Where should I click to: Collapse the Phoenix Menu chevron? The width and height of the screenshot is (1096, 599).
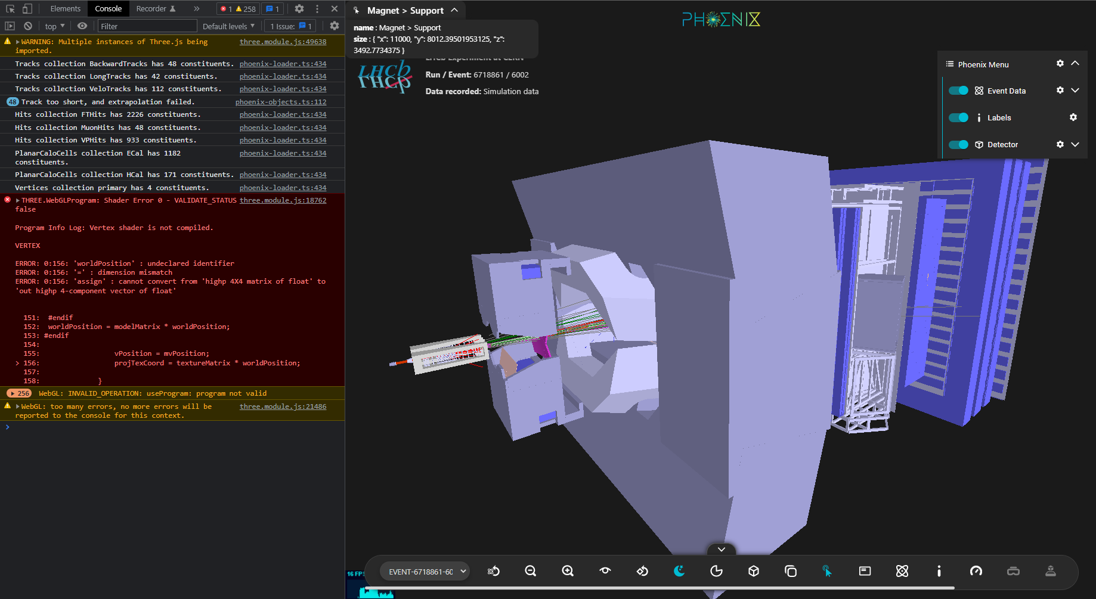coord(1076,63)
